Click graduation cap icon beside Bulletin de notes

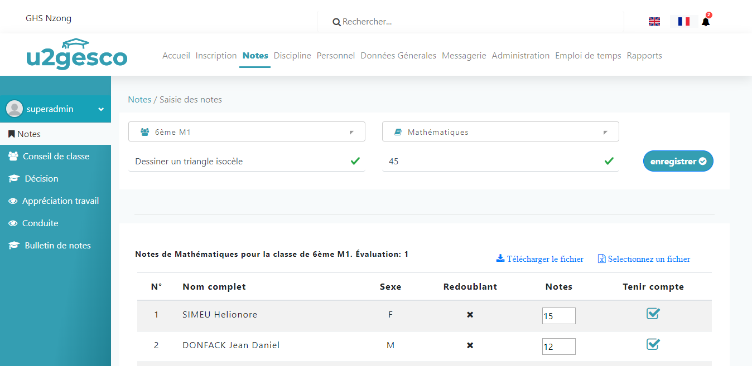click(14, 246)
